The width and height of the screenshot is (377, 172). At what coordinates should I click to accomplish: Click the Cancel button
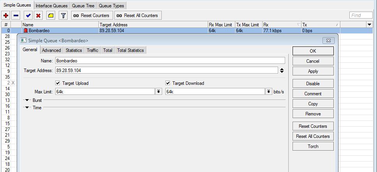tap(313, 61)
